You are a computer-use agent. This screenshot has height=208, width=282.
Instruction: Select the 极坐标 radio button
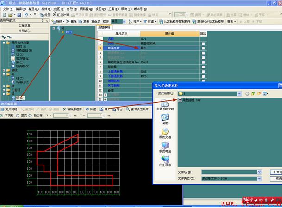coord(30,116)
